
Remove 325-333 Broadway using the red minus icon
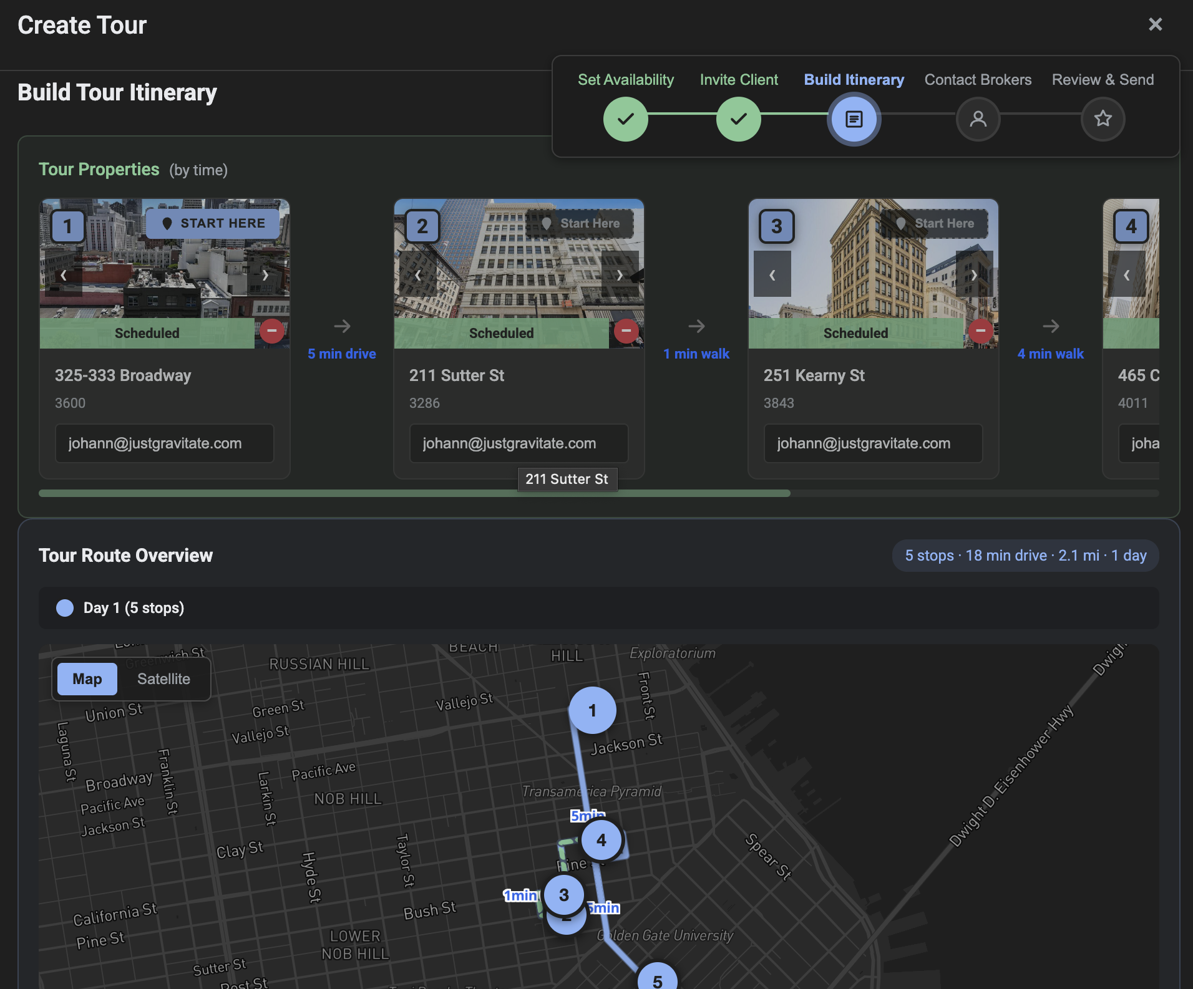[271, 330]
